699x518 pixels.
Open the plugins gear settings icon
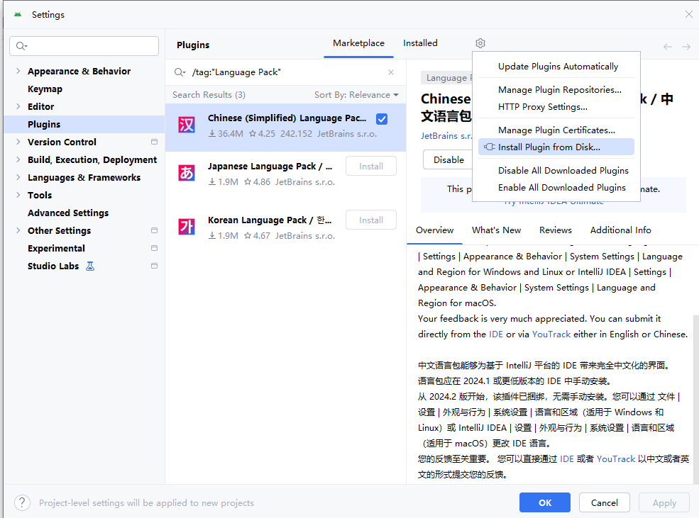(x=480, y=43)
